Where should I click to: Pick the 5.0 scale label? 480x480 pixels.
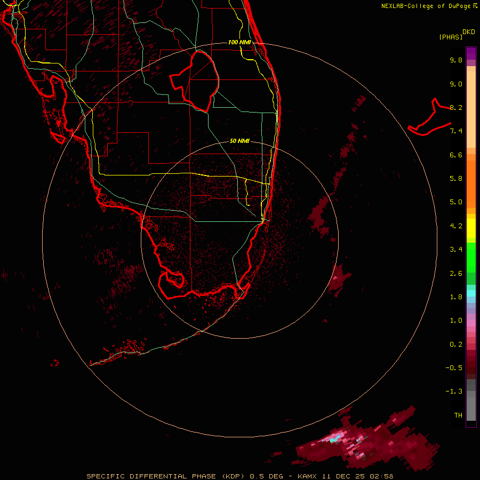[456, 202]
